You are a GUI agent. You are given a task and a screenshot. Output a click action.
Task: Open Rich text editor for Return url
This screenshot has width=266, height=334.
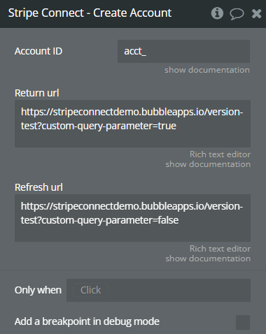point(220,154)
